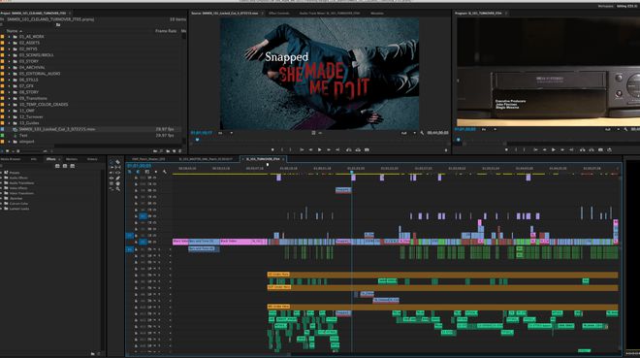Add a marker in the Program monitor

point(506,149)
